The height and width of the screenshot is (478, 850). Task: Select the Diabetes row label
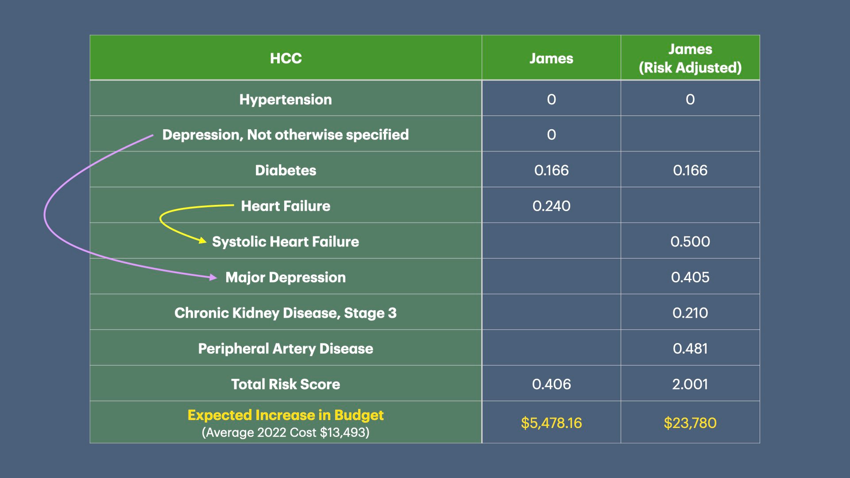point(286,170)
